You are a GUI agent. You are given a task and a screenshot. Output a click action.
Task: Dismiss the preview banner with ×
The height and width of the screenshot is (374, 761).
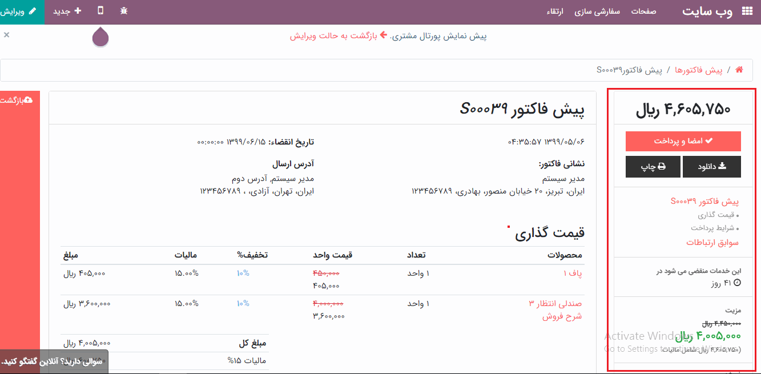(6, 35)
